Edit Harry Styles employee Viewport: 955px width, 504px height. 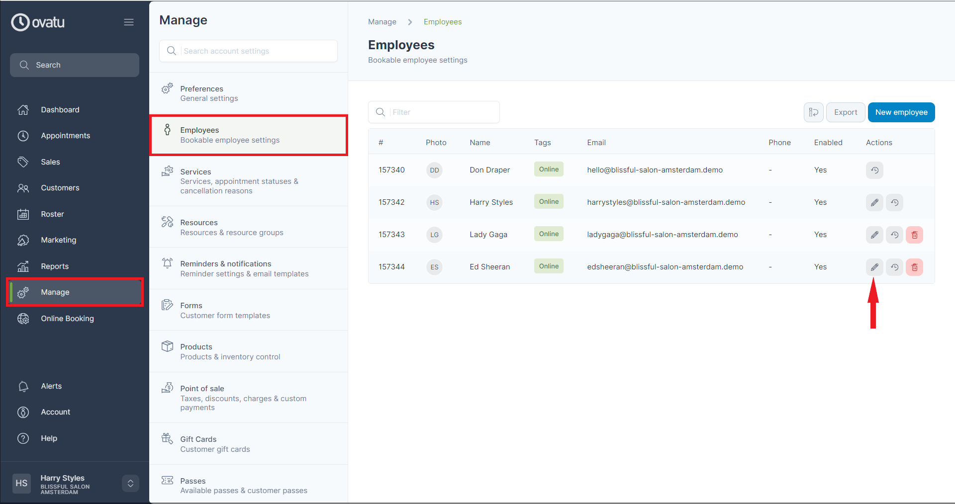[874, 202]
